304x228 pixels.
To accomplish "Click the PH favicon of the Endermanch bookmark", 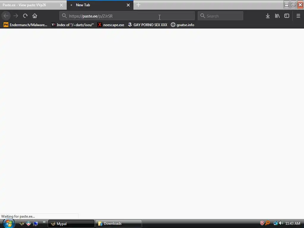I will point(6,25).
